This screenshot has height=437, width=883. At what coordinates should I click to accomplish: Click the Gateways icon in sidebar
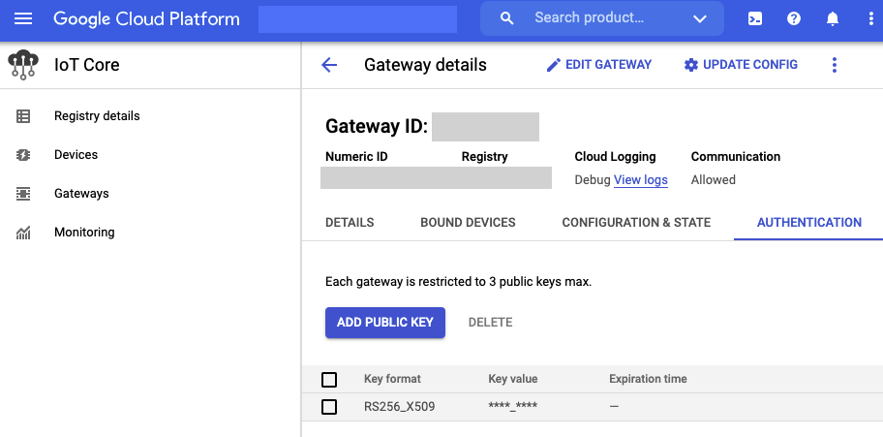[x=23, y=194]
